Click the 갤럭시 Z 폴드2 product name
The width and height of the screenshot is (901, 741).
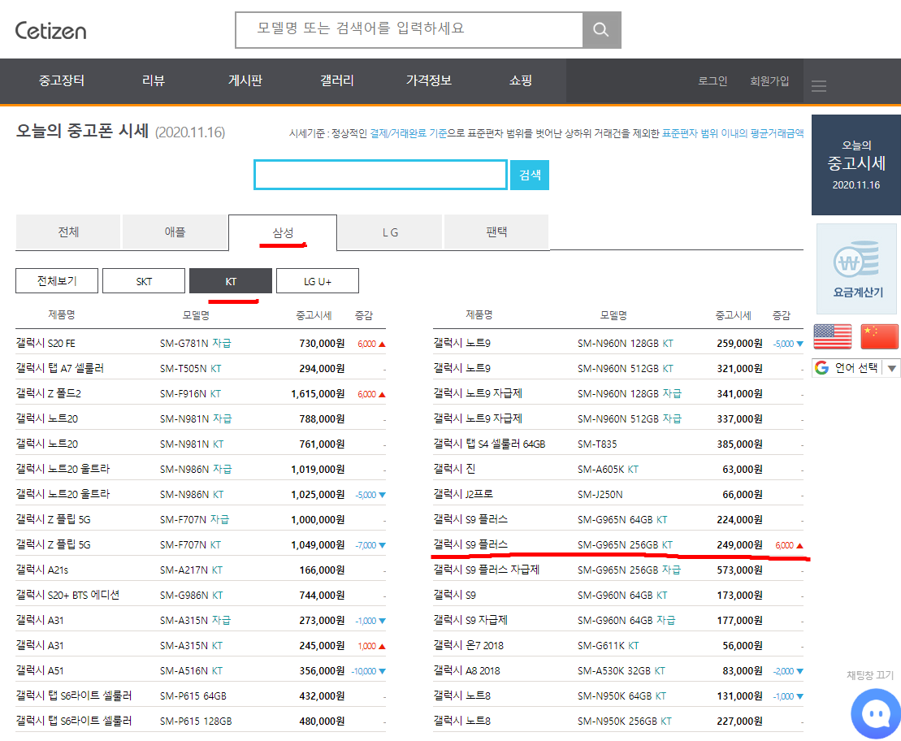pos(48,394)
